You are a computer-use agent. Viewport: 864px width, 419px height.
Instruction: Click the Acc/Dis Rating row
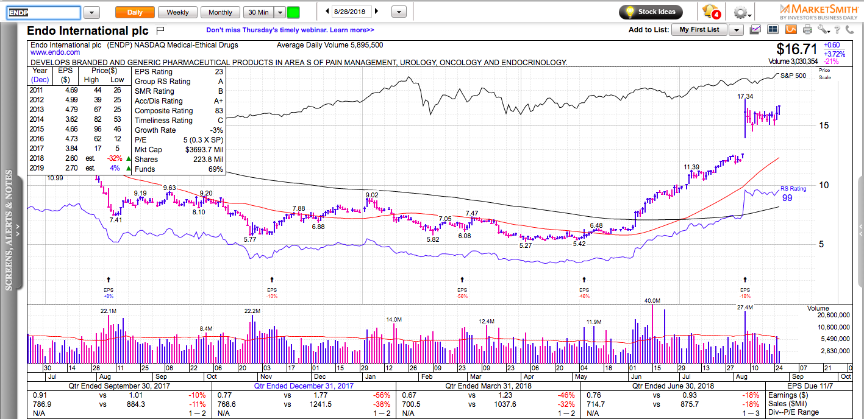179,101
